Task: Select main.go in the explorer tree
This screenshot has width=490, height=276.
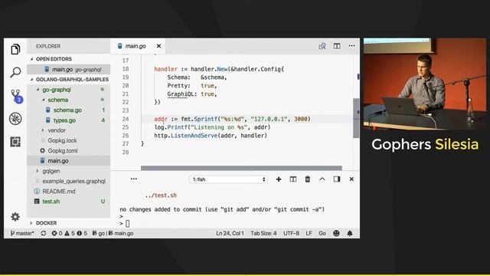Action: click(69, 161)
